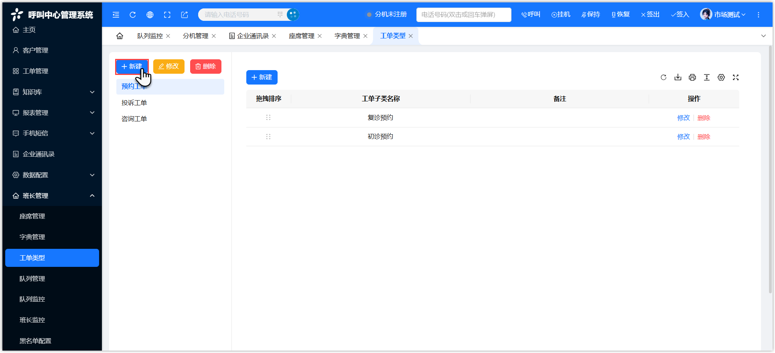Click the export download icon above table

(x=678, y=77)
